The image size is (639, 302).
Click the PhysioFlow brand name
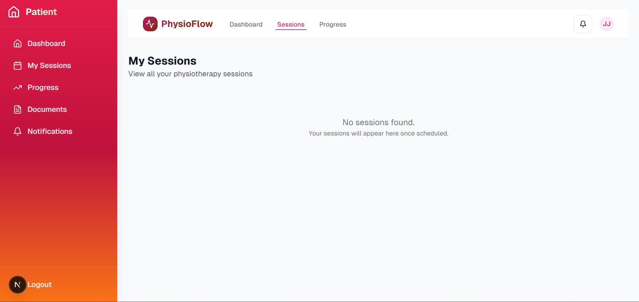pos(187,24)
